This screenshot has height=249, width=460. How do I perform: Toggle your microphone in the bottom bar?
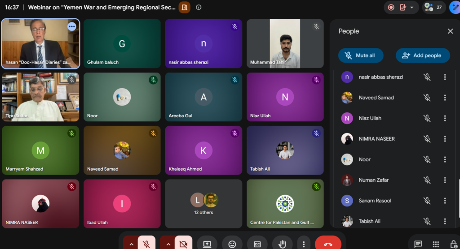[x=146, y=244]
